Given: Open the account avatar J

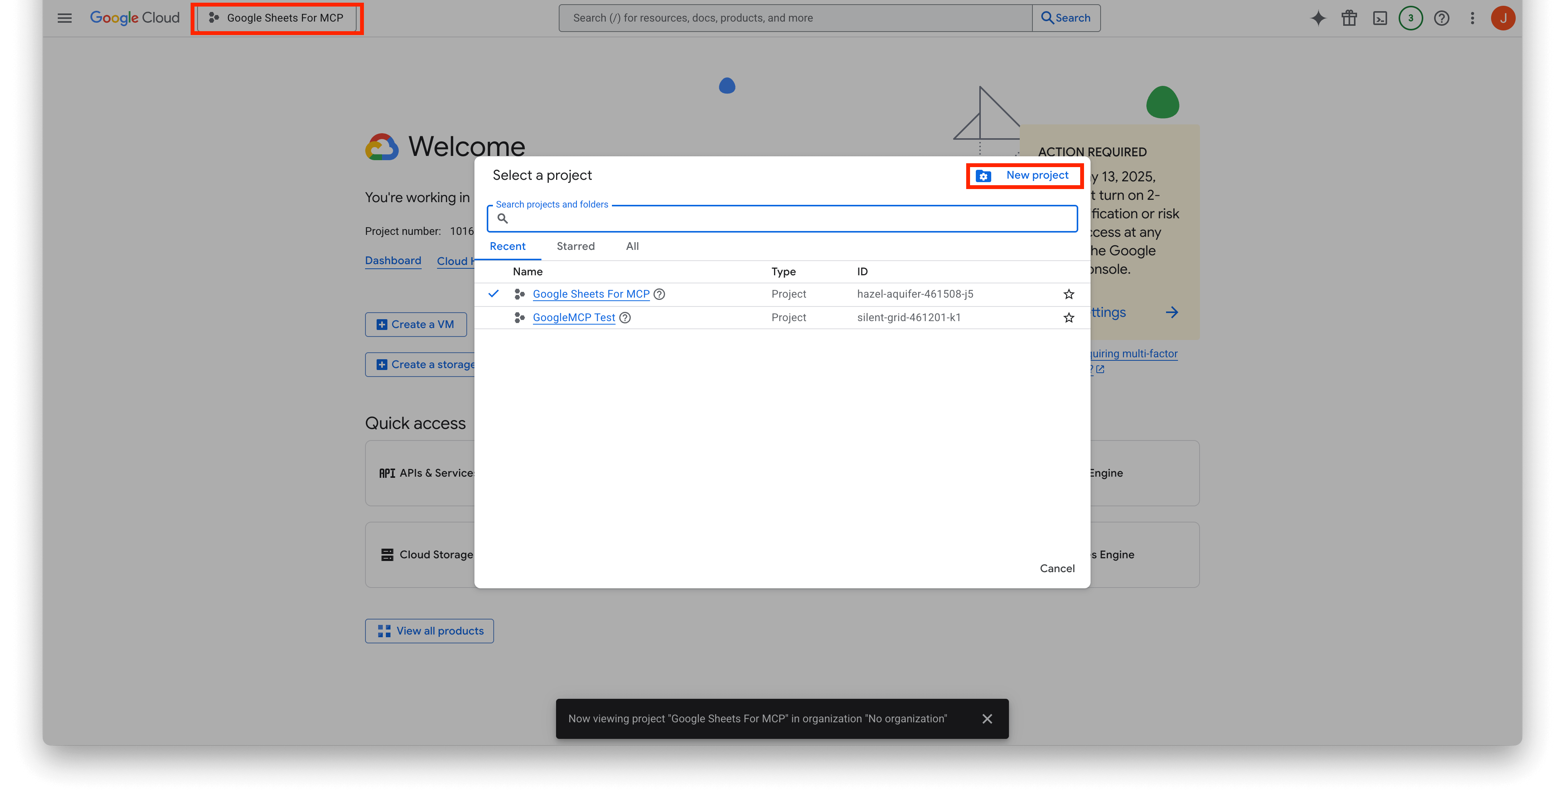Looking at the screenshot, I should (1503, 18).
